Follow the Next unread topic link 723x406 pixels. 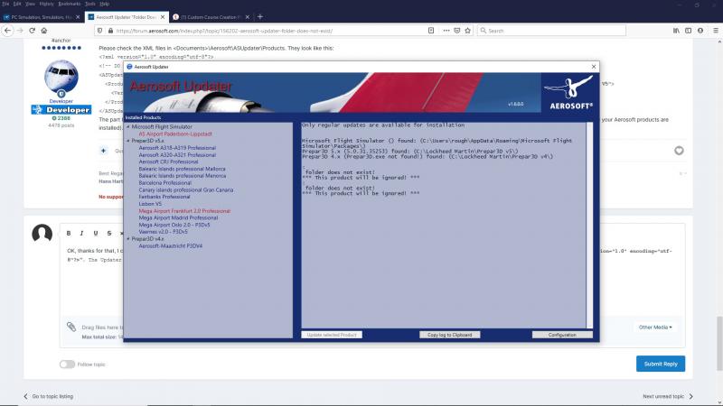(x=668, y=396)
